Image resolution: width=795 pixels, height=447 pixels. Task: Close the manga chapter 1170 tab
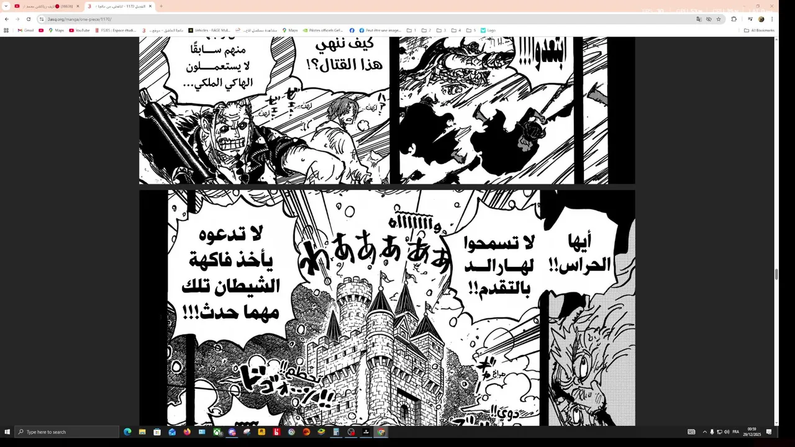[x=150, y=6]
